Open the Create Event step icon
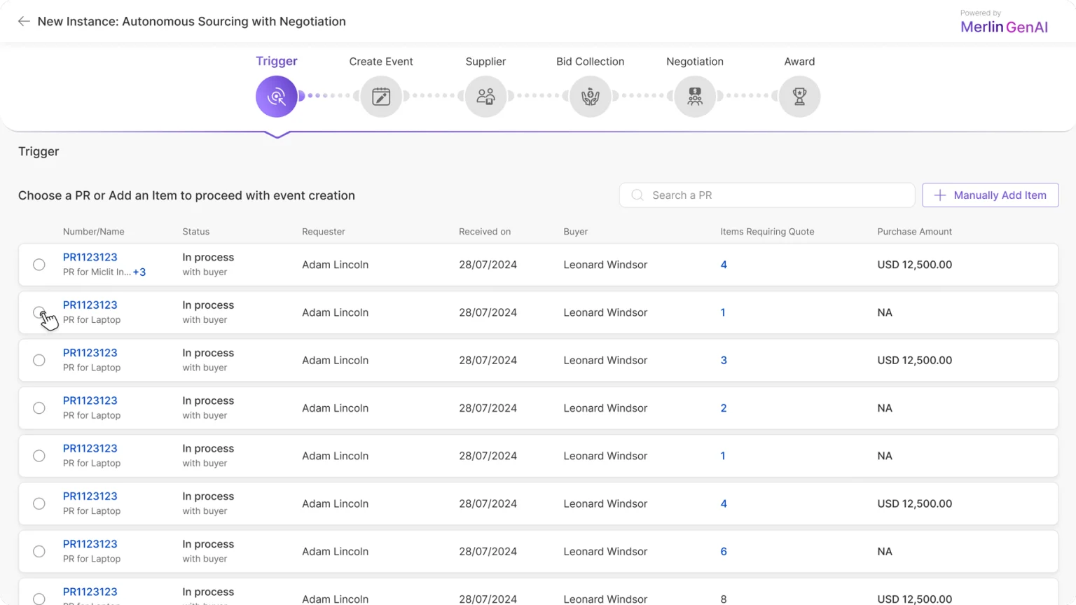1076x605 pixels. click(x=381, y=97)
